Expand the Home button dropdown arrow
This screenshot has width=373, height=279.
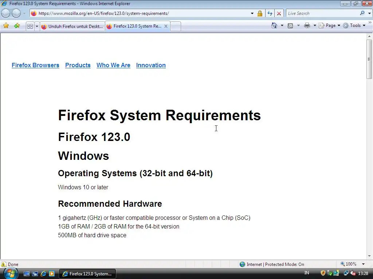click(x=282, y=25)
